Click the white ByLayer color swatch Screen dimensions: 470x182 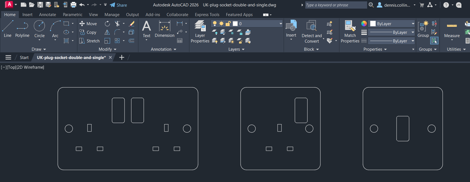click(373, 24)
